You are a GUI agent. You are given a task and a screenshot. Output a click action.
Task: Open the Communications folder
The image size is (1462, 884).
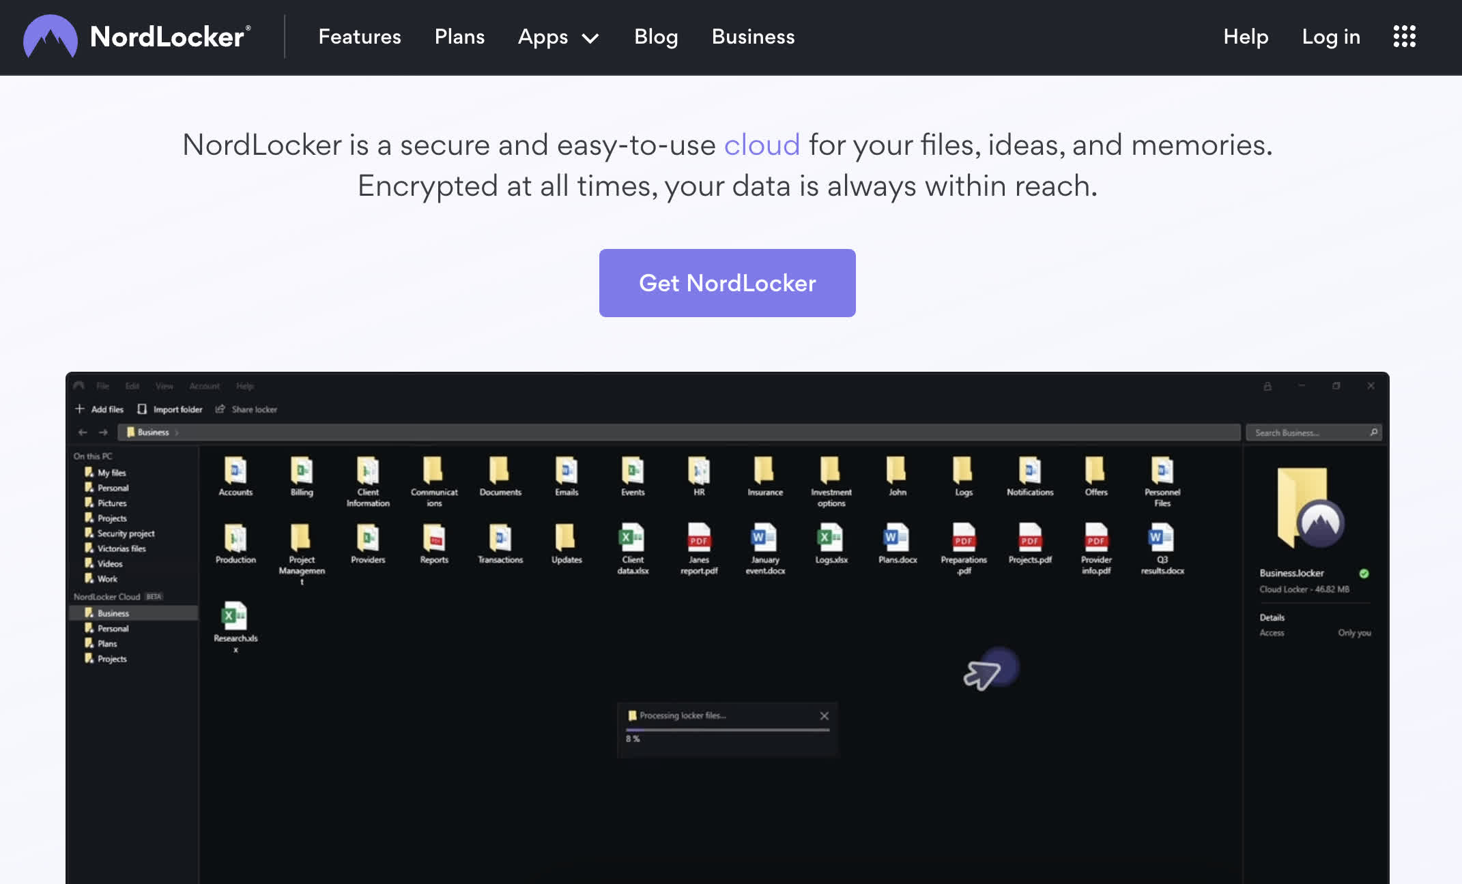click(434, 481)
